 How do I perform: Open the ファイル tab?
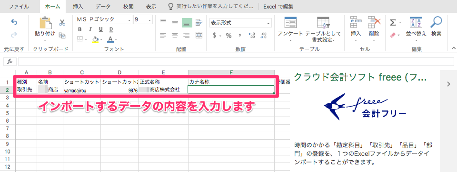[19, 6]
